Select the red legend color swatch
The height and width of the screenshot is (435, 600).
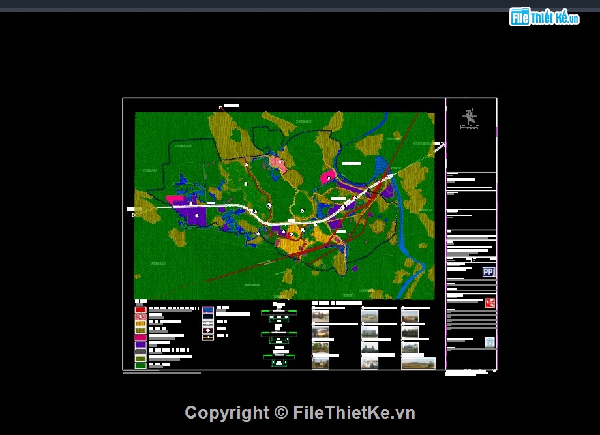coord(140,309)
